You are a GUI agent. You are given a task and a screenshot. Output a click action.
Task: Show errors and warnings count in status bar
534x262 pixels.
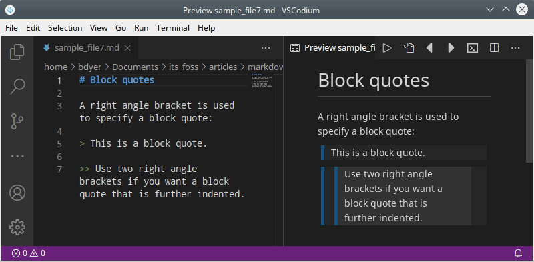29,253
